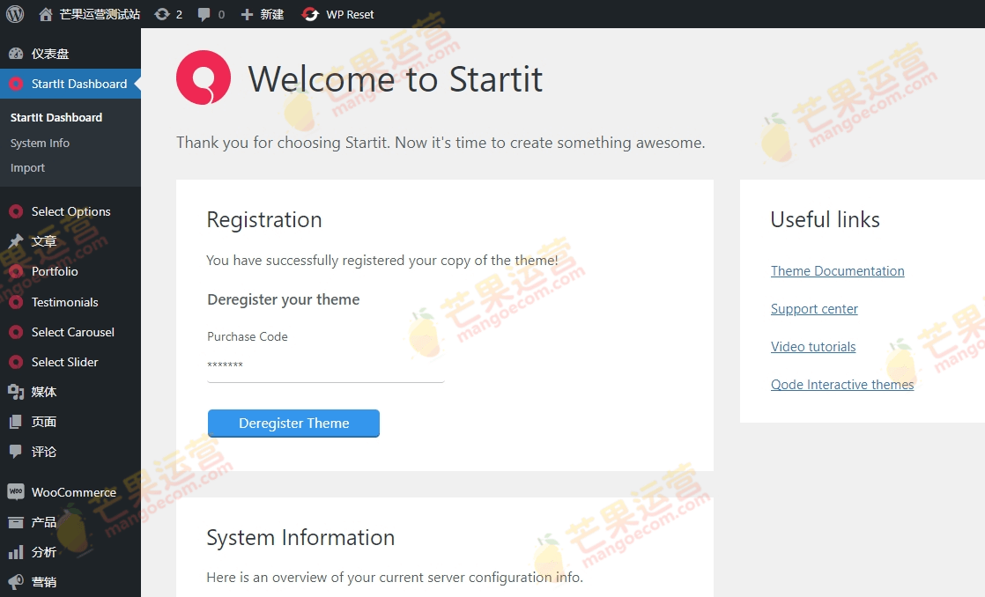Image resolution: width=985 pixels, height=597 pixels.
Task: Open the 媒体 media library icon
Action: [x=14, y=392]
